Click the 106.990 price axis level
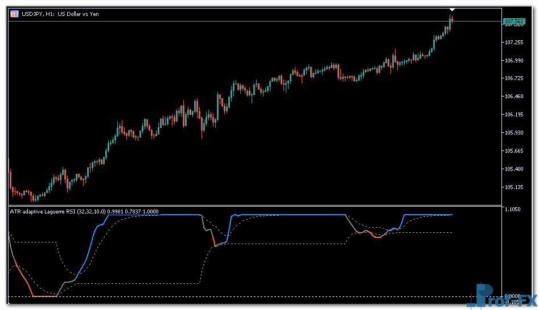The image size is (539, 310). click(x=513, y=61)
